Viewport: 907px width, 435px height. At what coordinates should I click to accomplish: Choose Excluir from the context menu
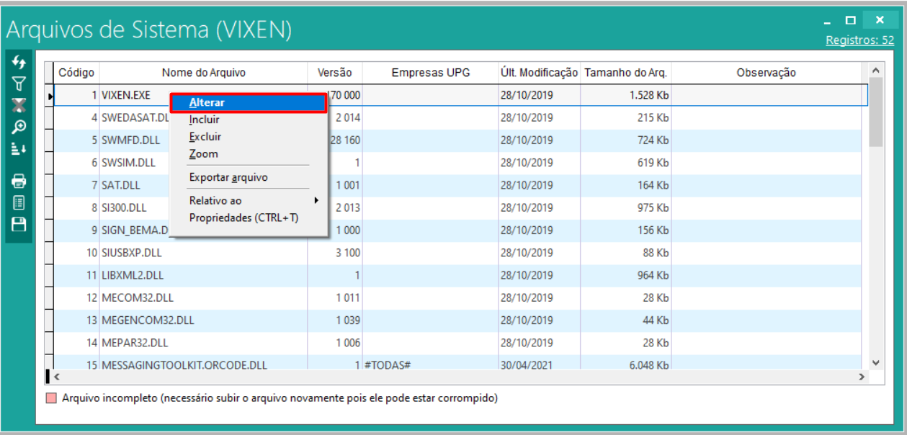tap(205, 137)
